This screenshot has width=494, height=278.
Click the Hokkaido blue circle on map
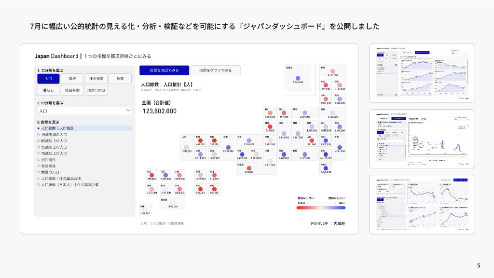298,78
